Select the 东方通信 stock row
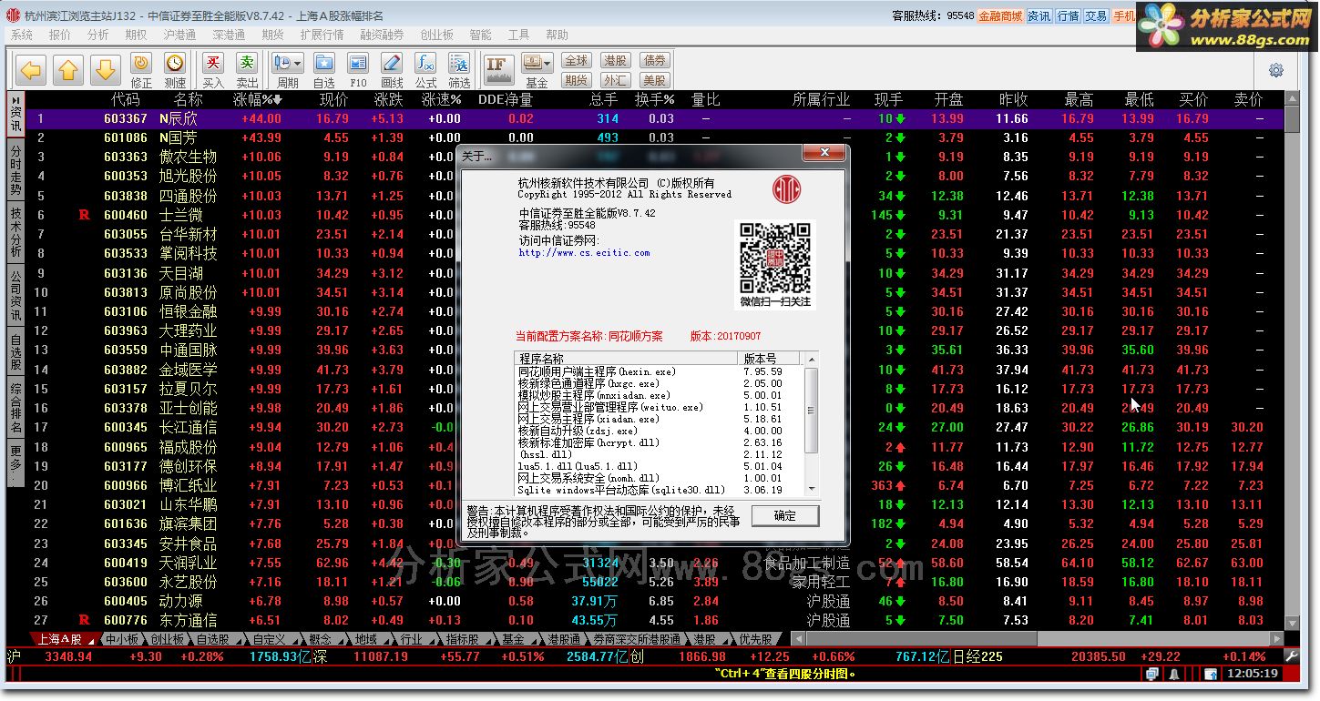1320x701 pixels. pyautogui.click(x=654, y=620)
